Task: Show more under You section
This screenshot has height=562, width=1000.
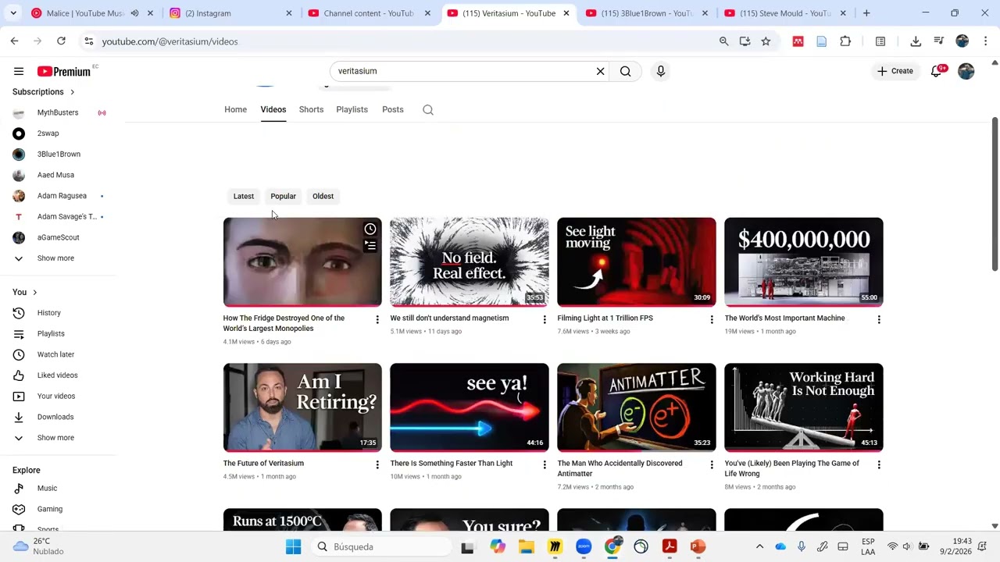Action: (55, 438)
